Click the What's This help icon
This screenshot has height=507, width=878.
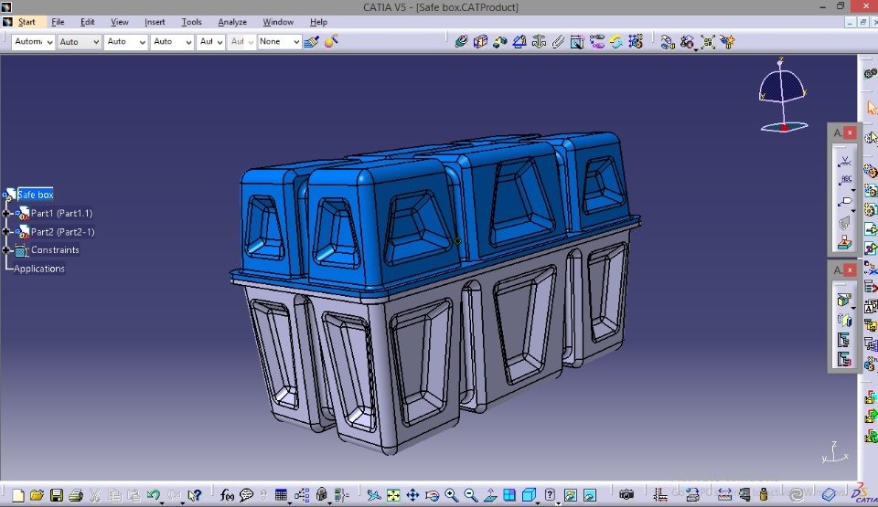click(194, 495)
